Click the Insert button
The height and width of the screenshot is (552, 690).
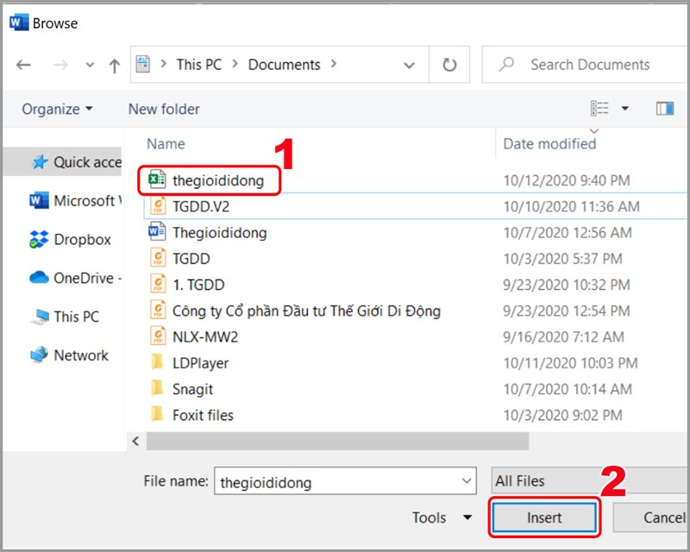(x=544, y=517)
